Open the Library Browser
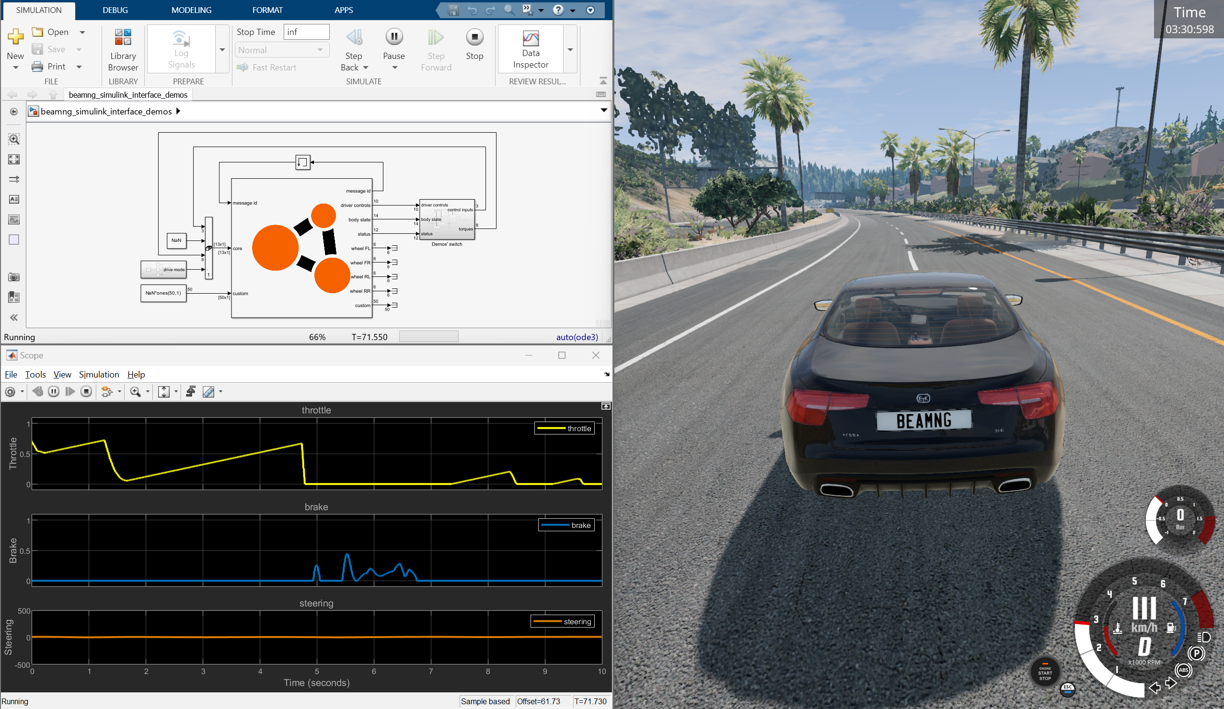This screenshot has width=1224, height=709. coord(123,49)
